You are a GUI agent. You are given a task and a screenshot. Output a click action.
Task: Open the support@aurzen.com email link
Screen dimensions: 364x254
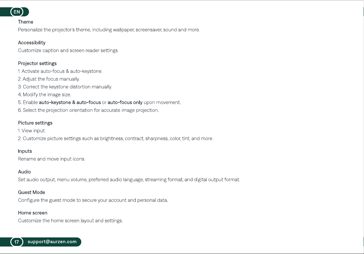(52, 242)
